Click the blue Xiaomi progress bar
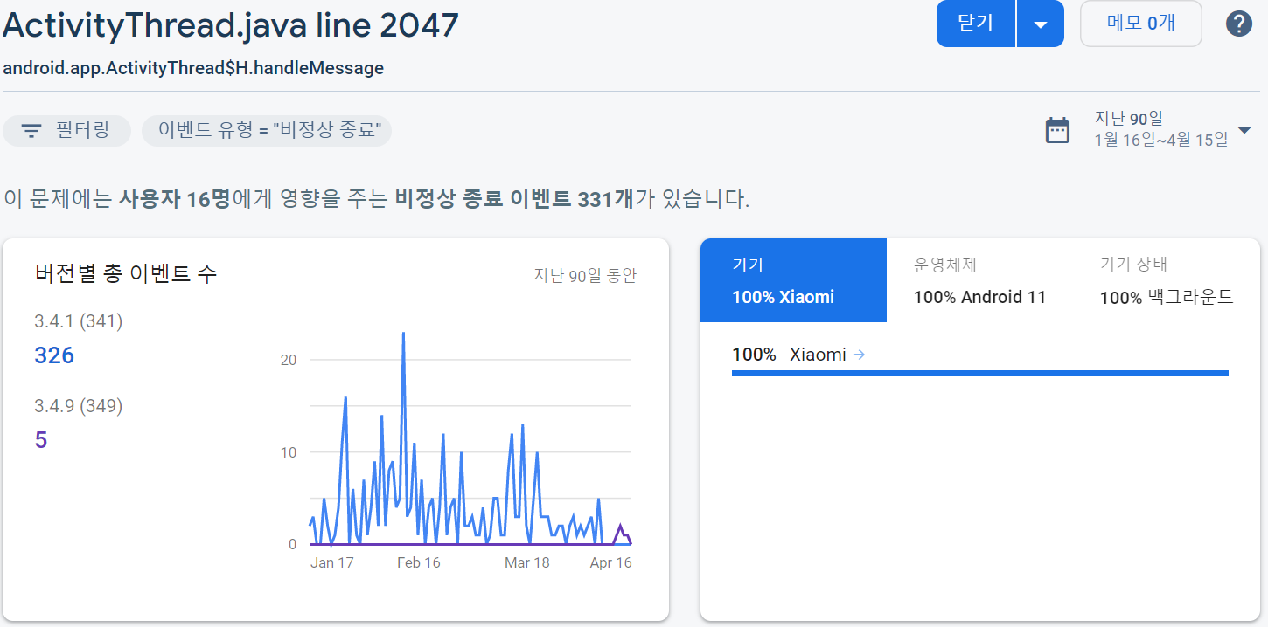Screen dimensions: 1268x627 tap(979, 373)
